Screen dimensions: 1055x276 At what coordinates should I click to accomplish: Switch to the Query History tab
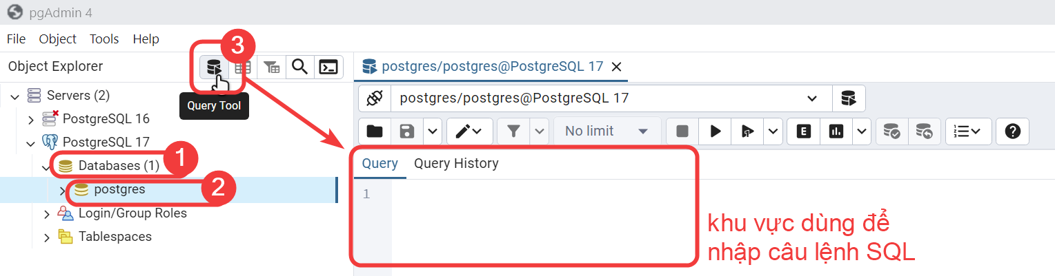pyautogui.click(x=455, y=164)
